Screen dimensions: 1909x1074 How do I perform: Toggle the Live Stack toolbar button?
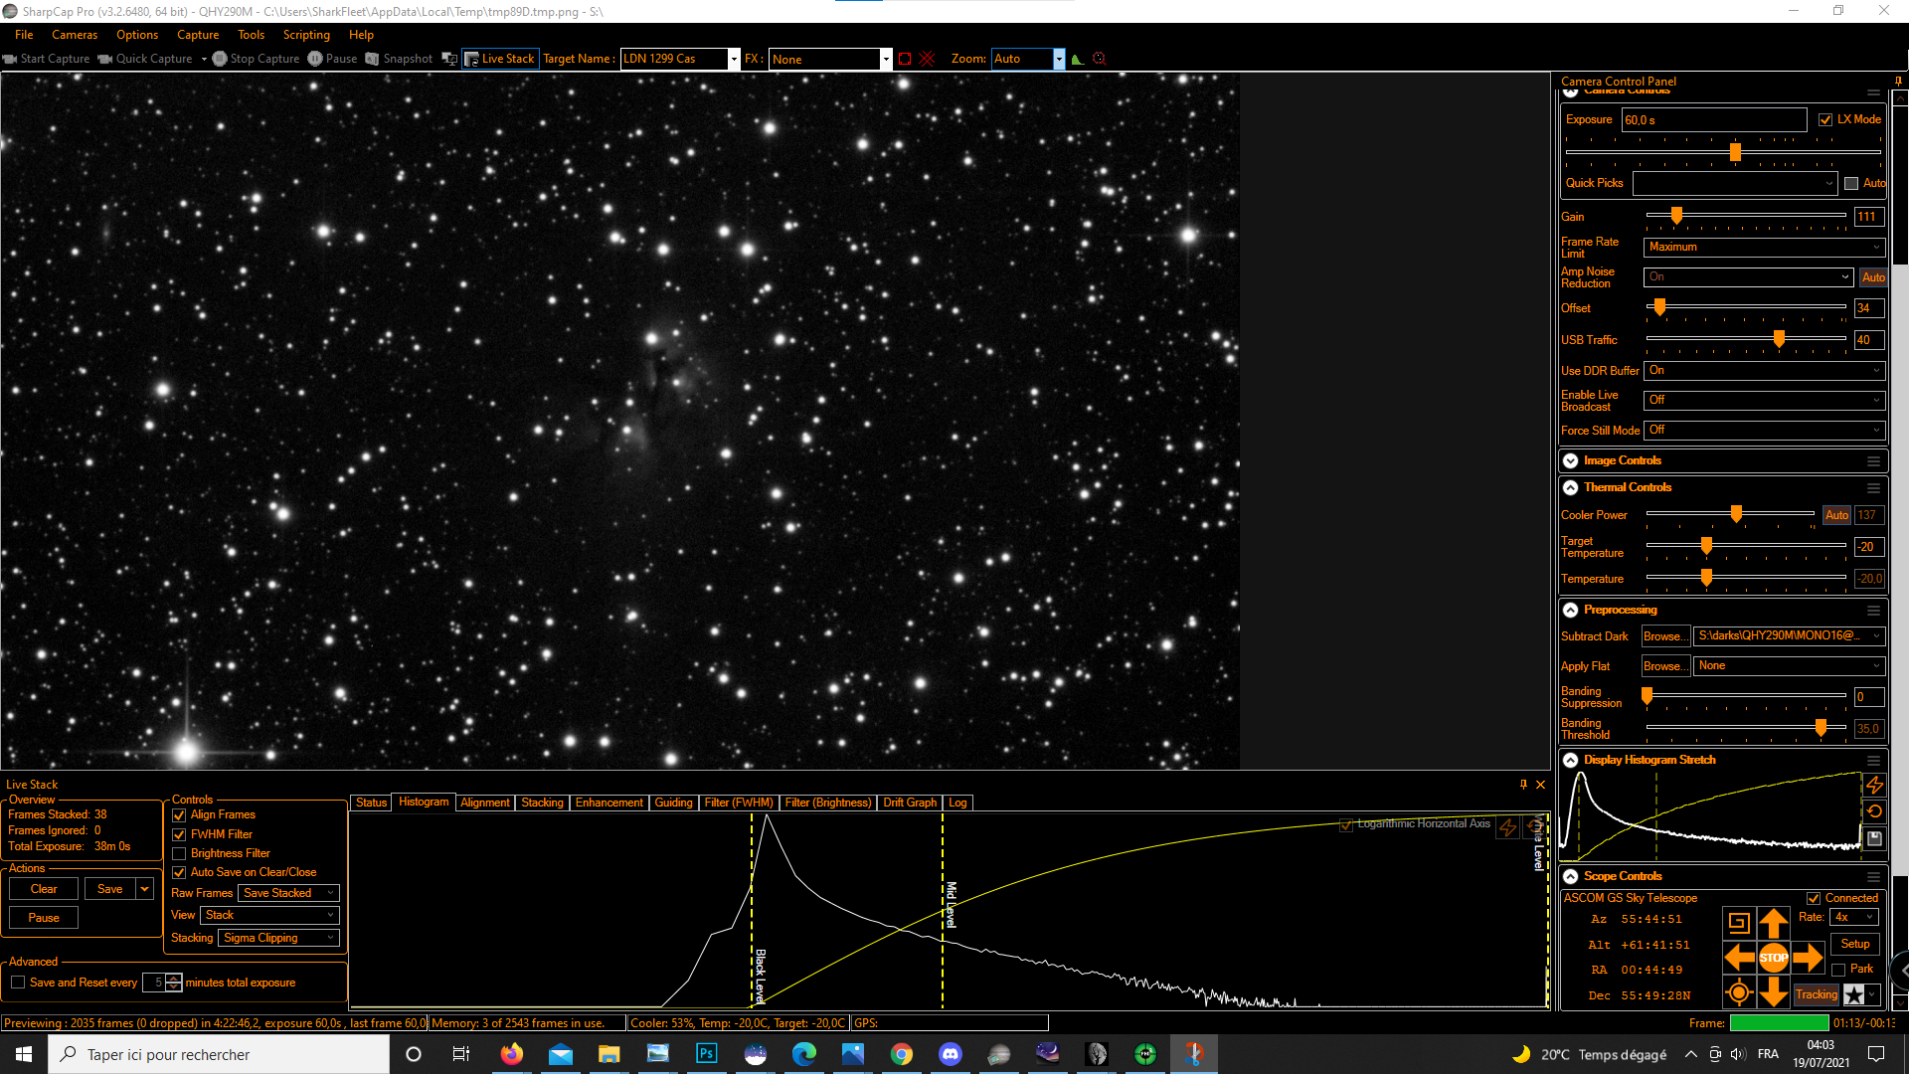(500, 59)
